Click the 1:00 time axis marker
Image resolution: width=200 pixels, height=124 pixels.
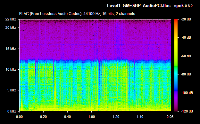[92, 117]
